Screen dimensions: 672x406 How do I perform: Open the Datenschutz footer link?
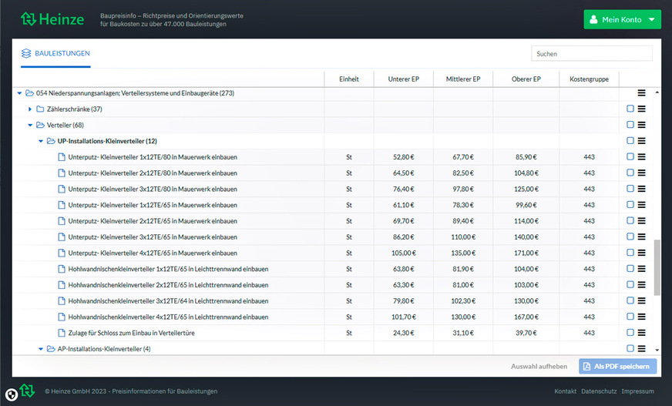[597, 391]
